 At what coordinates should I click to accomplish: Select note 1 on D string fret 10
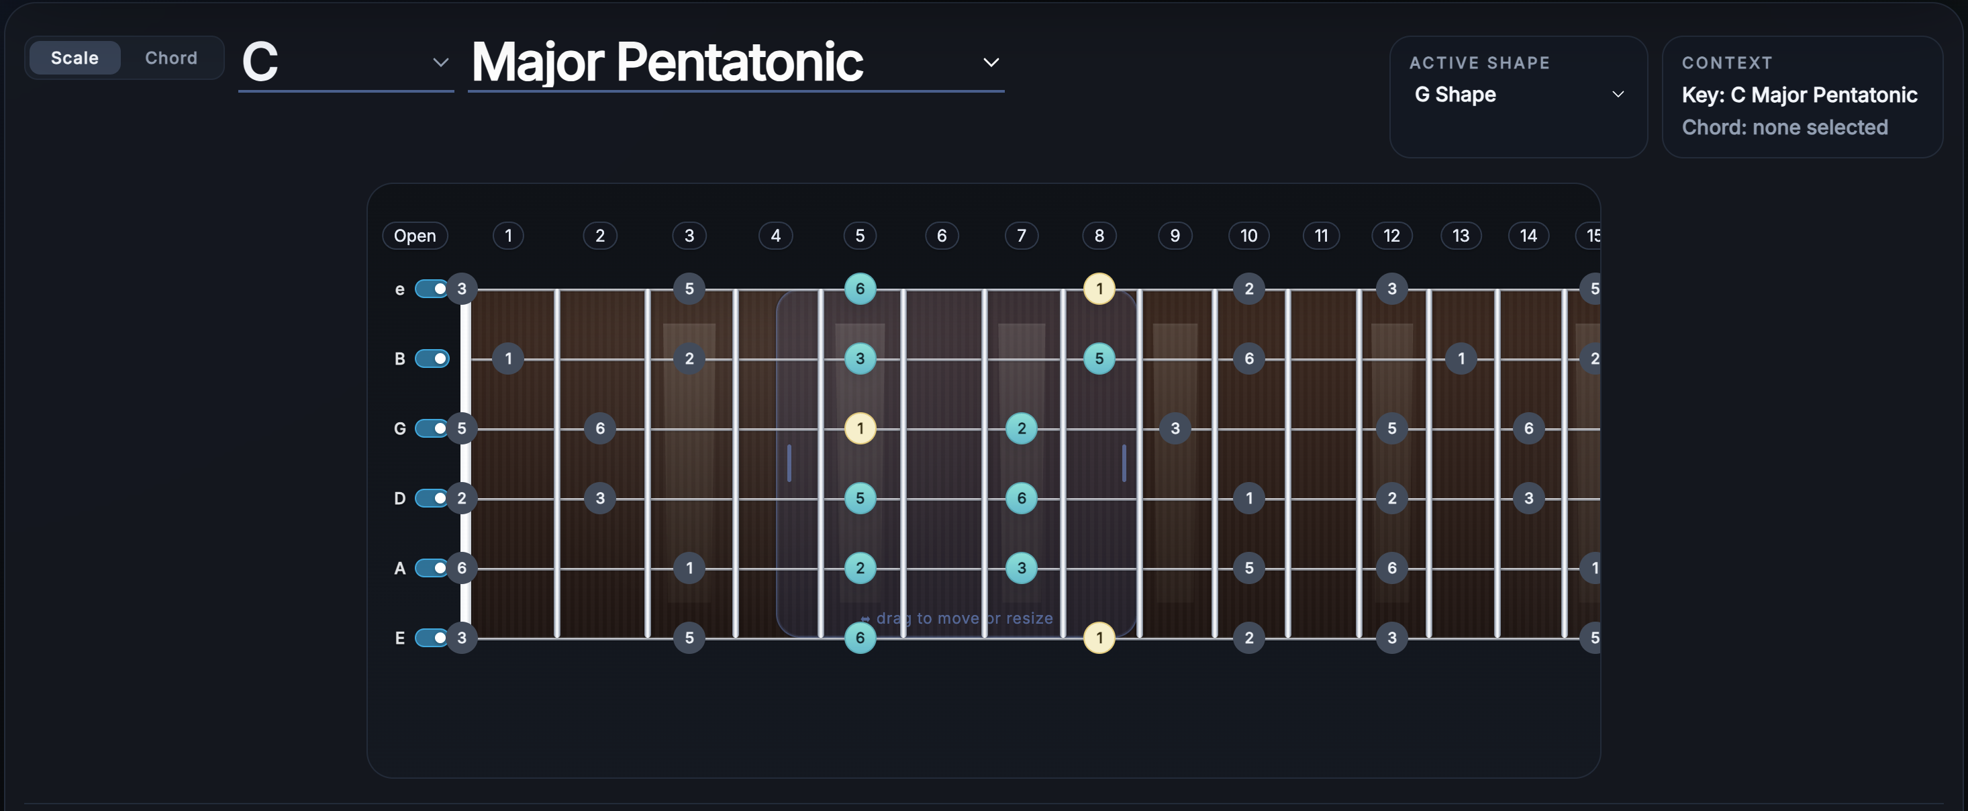click(1249, 498)
